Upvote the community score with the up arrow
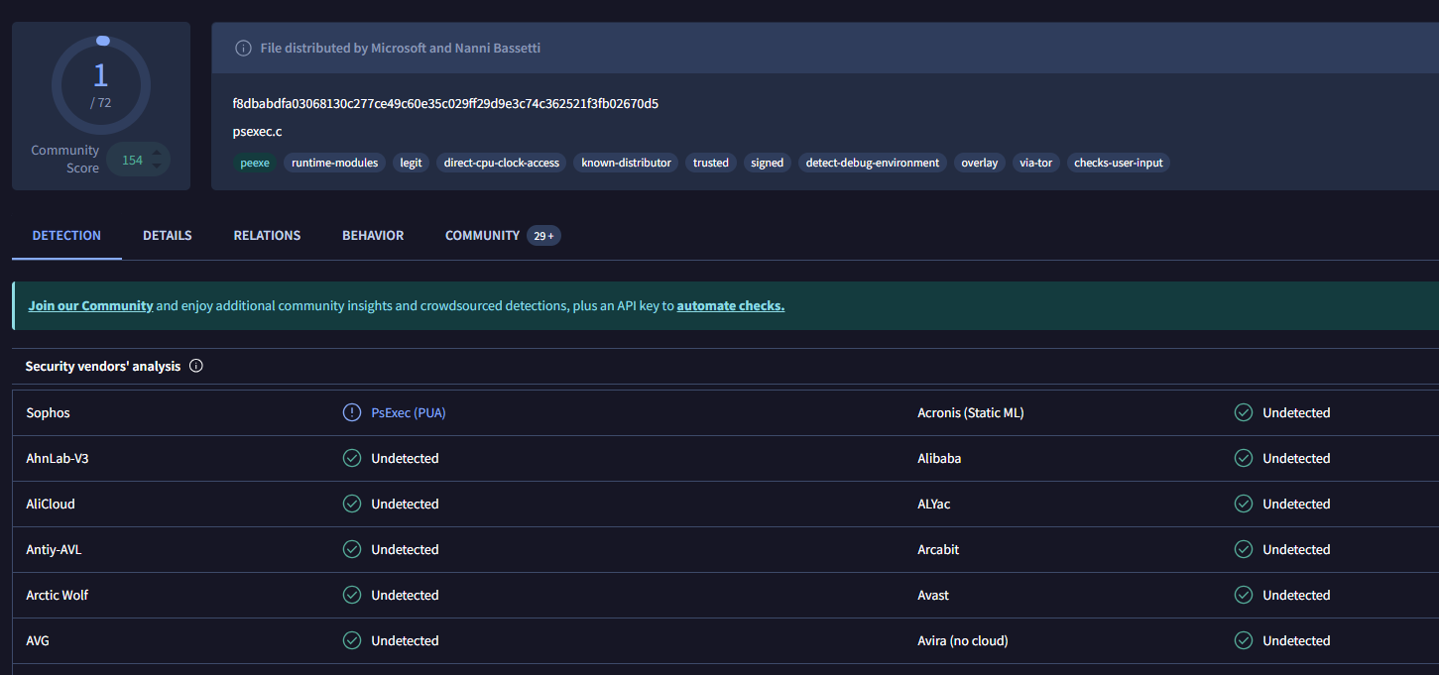1439x675 pixels. pyautogui.click(x=156, y=153)
